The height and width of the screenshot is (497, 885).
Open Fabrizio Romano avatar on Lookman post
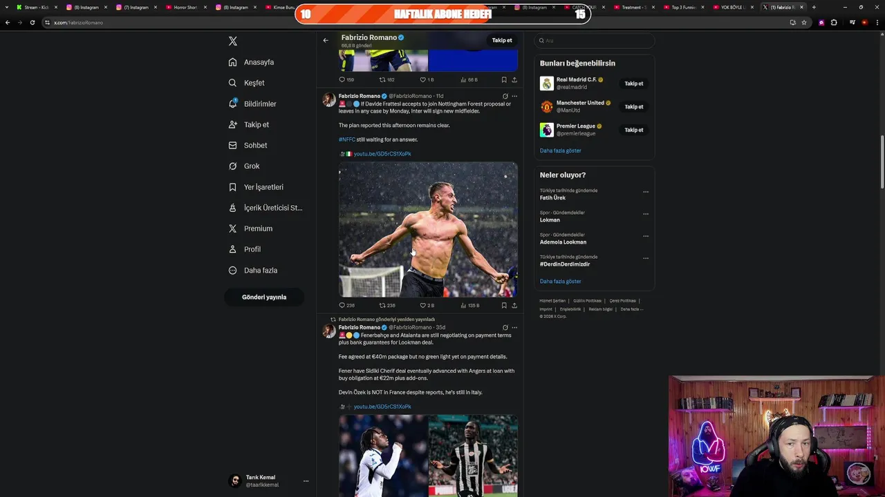pyautogui.click(x=329, y=331)
